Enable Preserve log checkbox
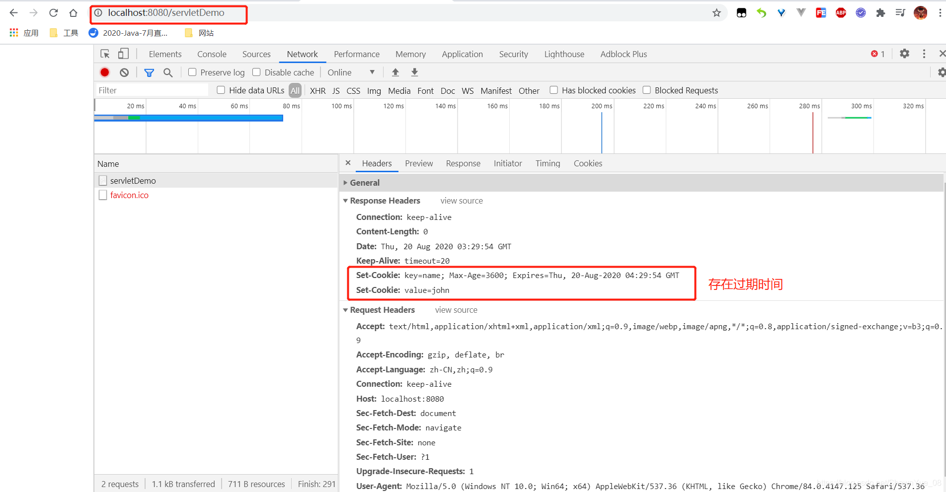Screen dimensions: 946x492 pos(192,72)
